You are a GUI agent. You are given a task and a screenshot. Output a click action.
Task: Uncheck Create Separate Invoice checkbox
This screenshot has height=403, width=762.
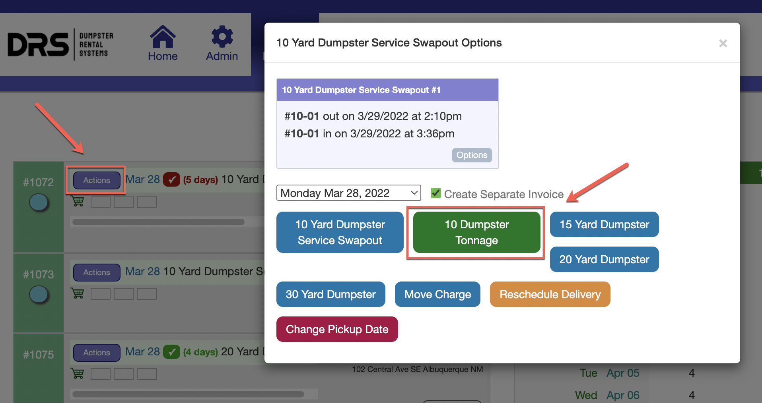click(x=436, y=193)
